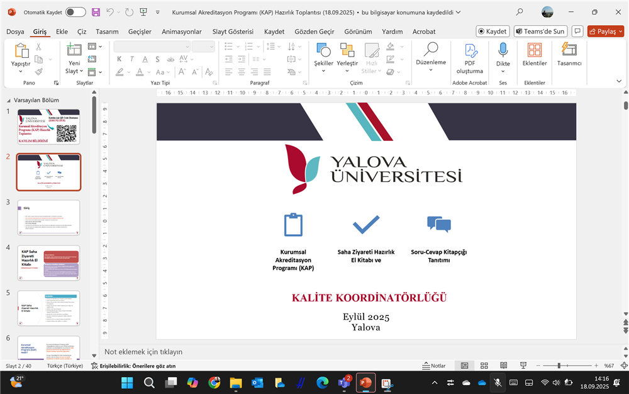This screenshot has height=394, width=629.
Task: Click the zoom slider in status bar
Action: point(559,366)
